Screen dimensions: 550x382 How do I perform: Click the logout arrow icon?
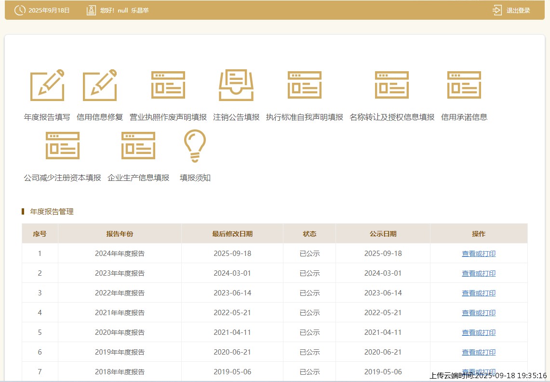pyautogui.click(x=497, y=10)
